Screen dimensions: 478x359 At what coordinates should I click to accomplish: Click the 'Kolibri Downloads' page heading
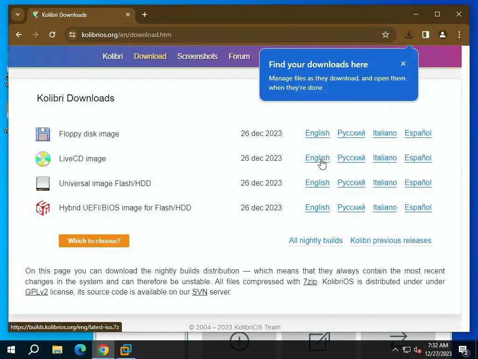pos(76,98)
